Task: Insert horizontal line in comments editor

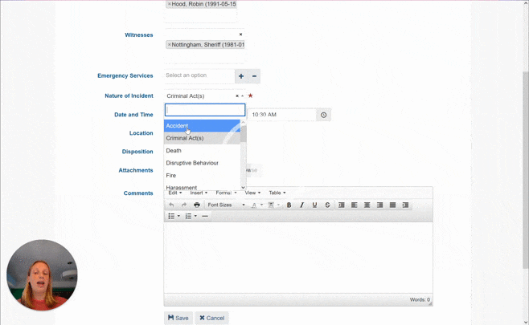Action: [205, 216]
